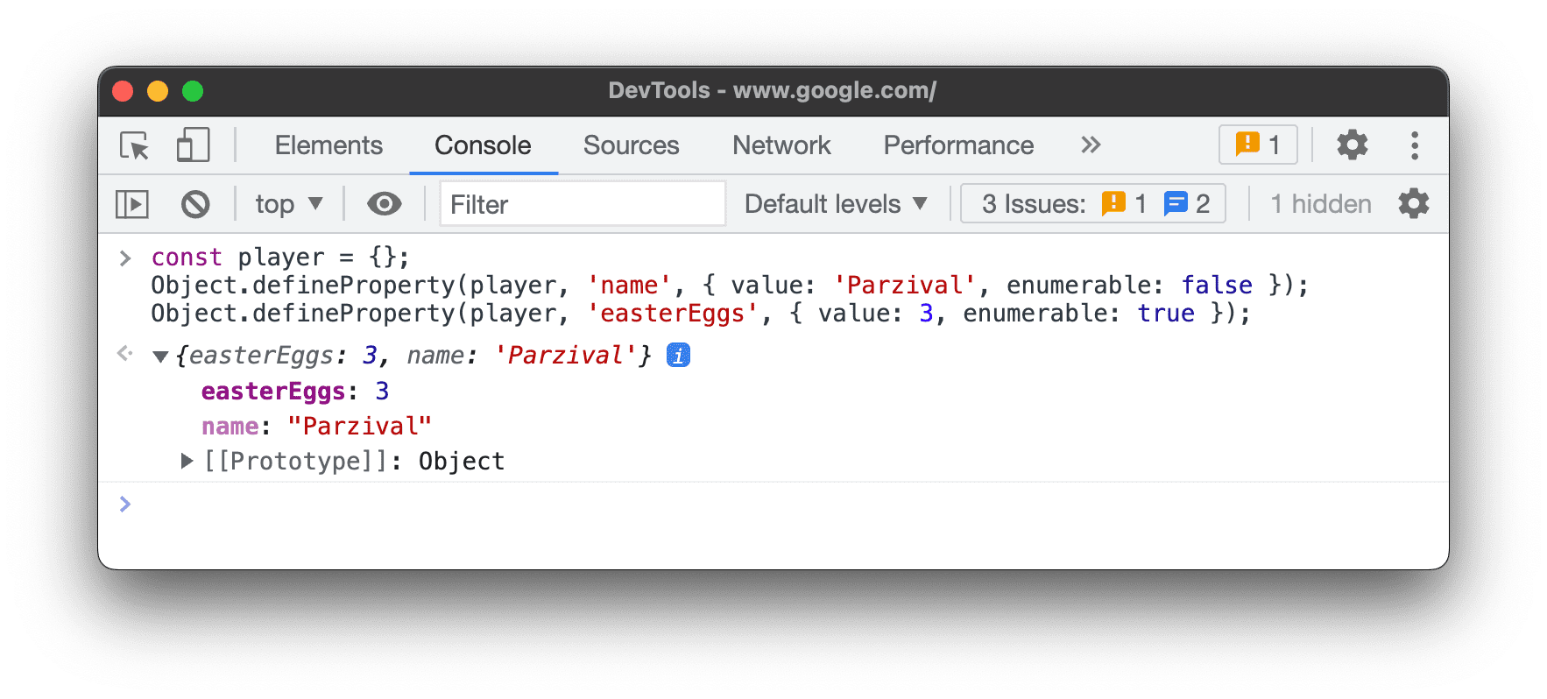Switch to the Elements panel
This screenshot has width=1547, height=699.
point(328,145)
